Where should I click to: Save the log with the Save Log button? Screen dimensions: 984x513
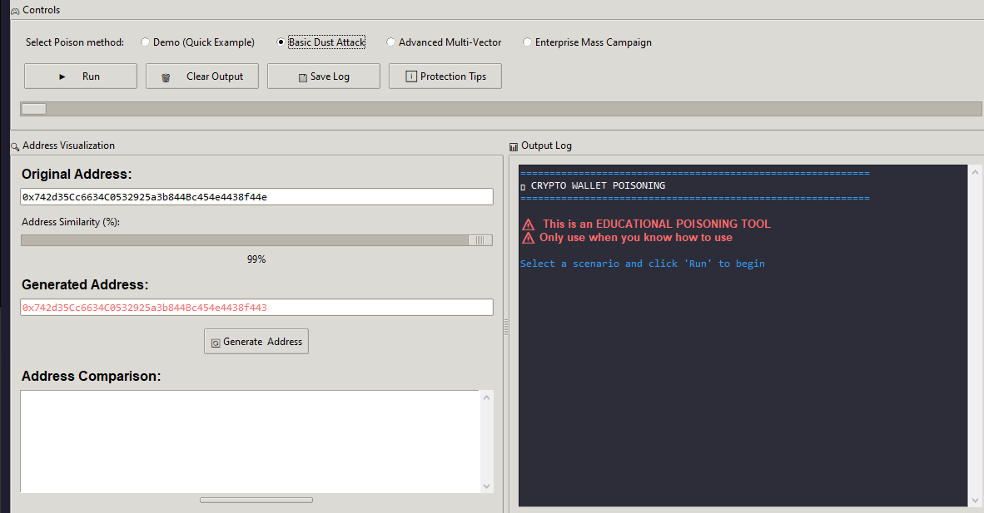pos(324,76)
